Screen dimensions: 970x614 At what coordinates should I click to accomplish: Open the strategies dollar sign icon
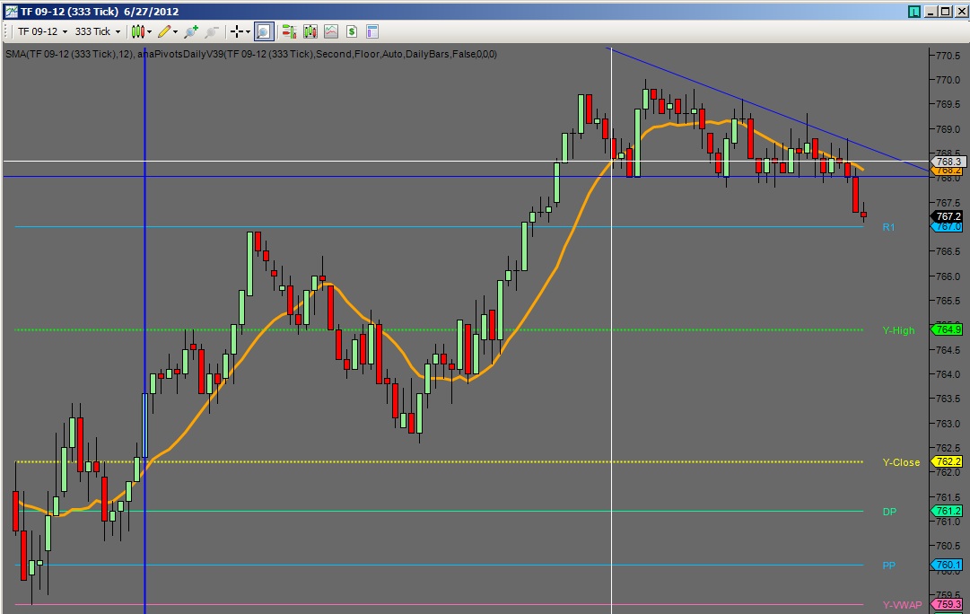[x=352, y=31]
